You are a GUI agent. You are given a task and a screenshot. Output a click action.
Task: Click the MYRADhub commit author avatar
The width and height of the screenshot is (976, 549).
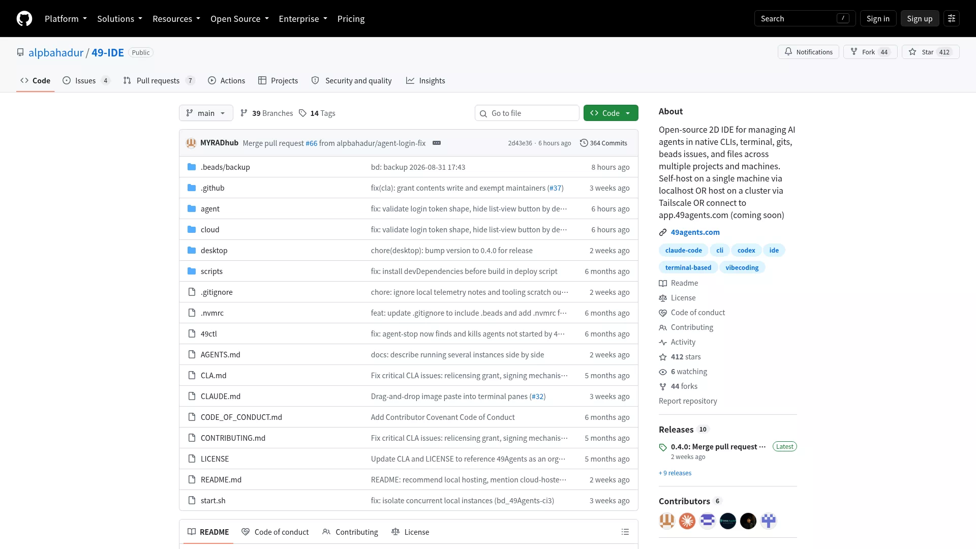point(191,143)
